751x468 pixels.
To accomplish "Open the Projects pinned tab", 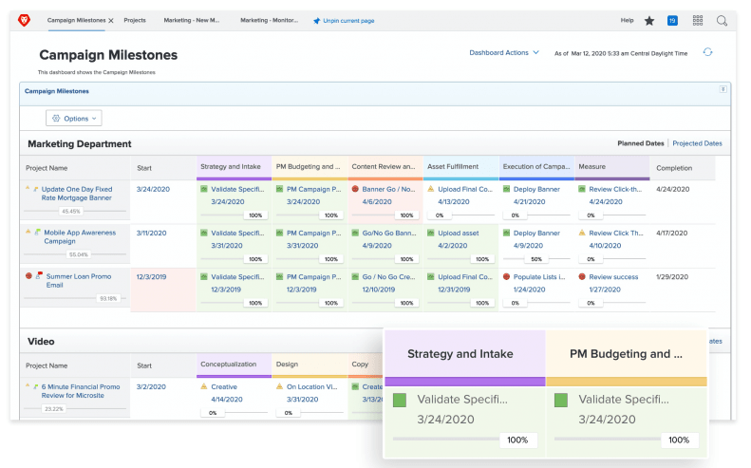I will point(135,20).
